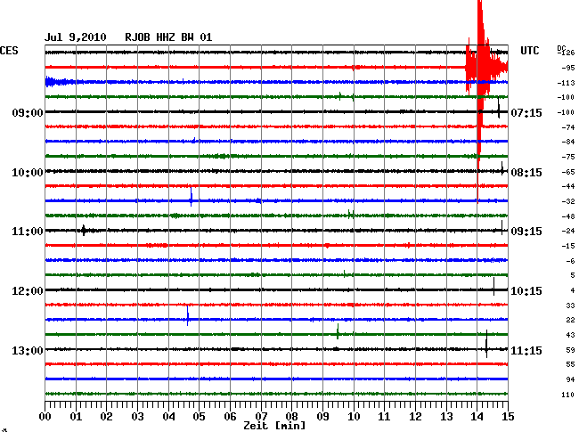Click the DC offset value 59
The width and height of the screenshot is (579, 440).
click(x=570, y=350)
